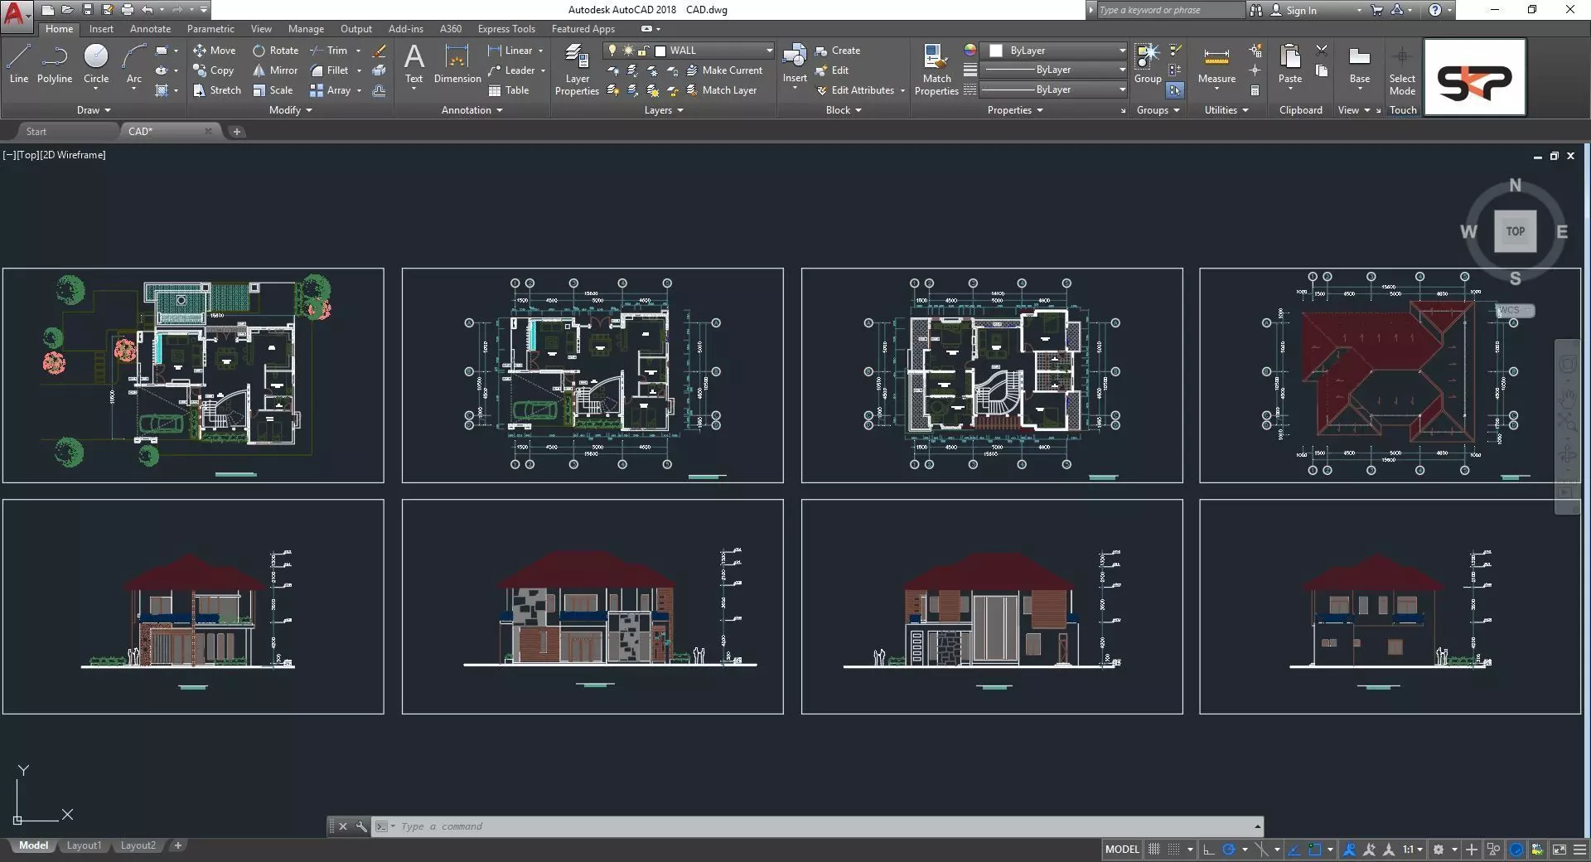Click the Insert block icon
1591x862 pixels.
[795, 64]
